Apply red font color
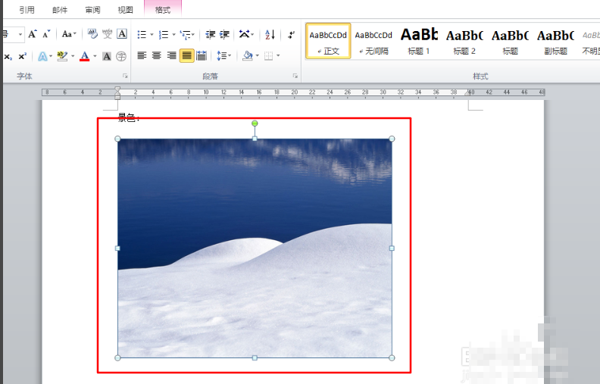600x384 pixels. coord(85,56)
